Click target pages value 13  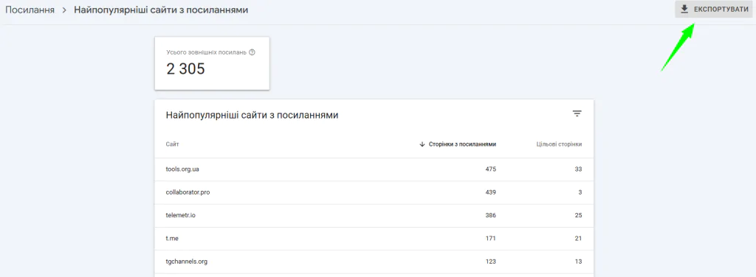[578, 262]
